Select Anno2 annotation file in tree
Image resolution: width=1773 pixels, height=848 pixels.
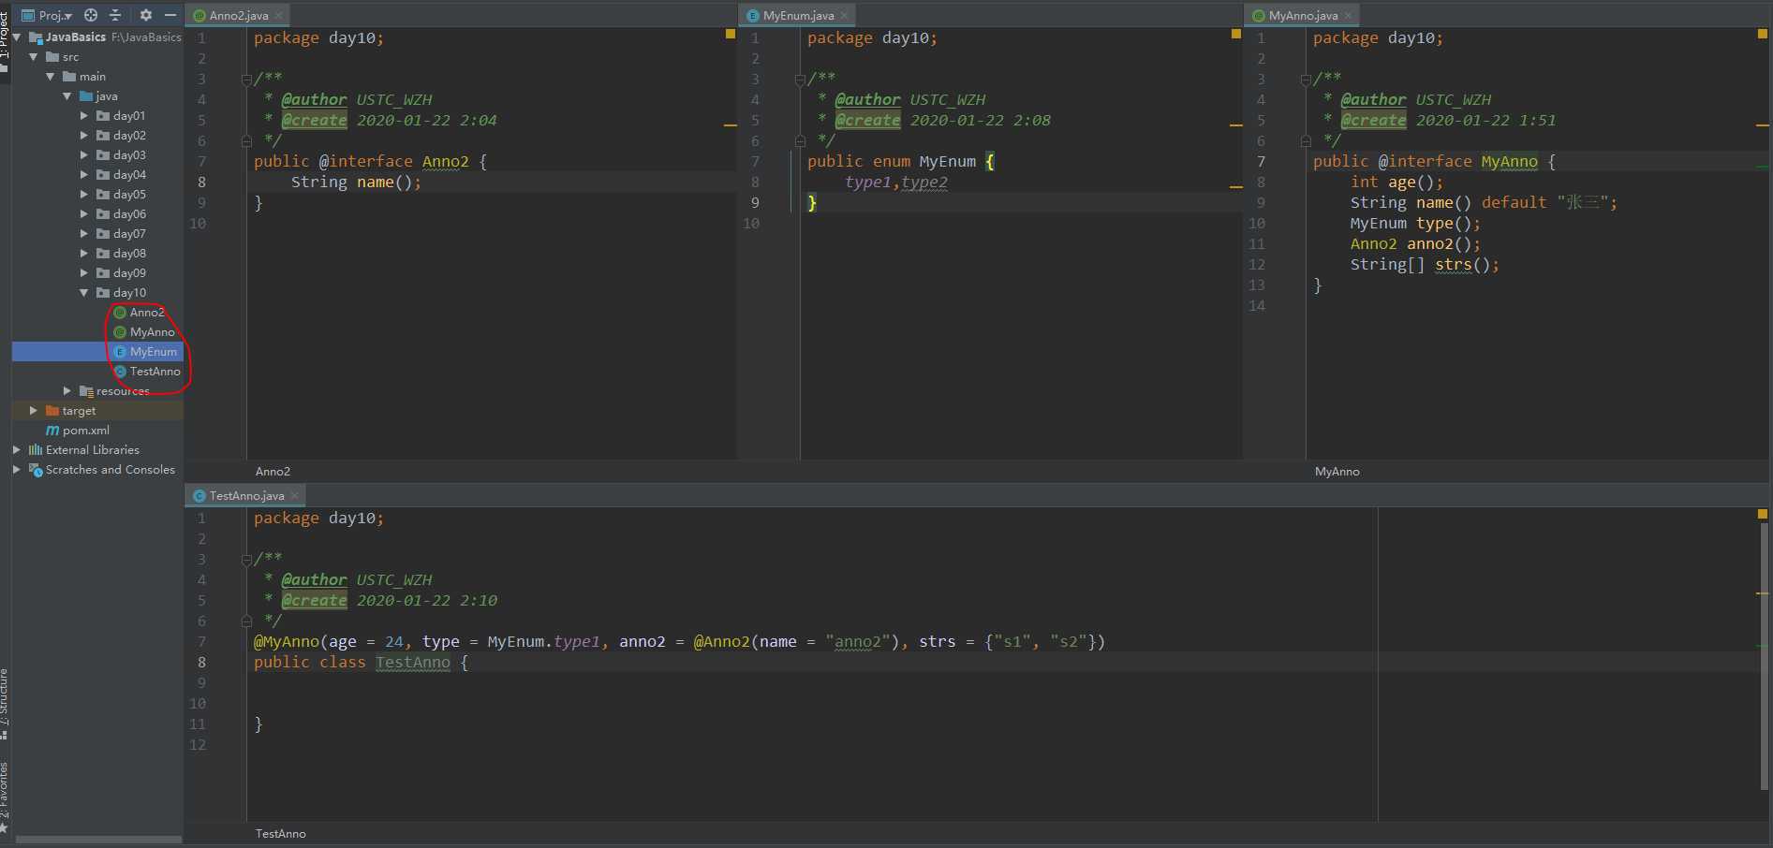pyautogui.click(x=139, y=312)
